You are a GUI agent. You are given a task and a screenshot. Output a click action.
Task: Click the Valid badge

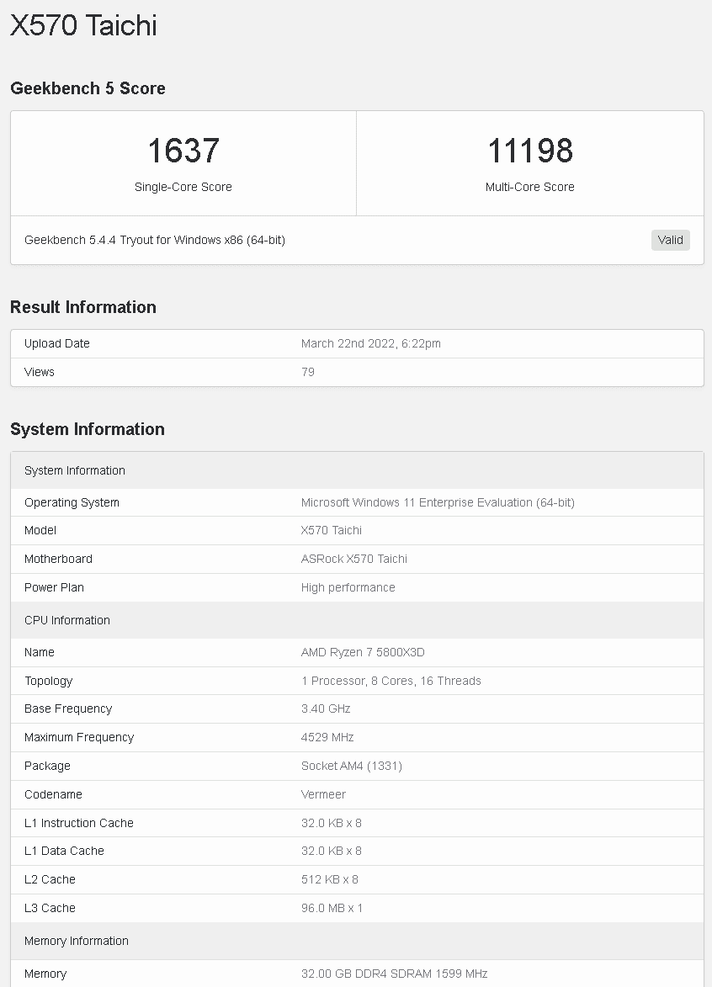click(670, 240)
